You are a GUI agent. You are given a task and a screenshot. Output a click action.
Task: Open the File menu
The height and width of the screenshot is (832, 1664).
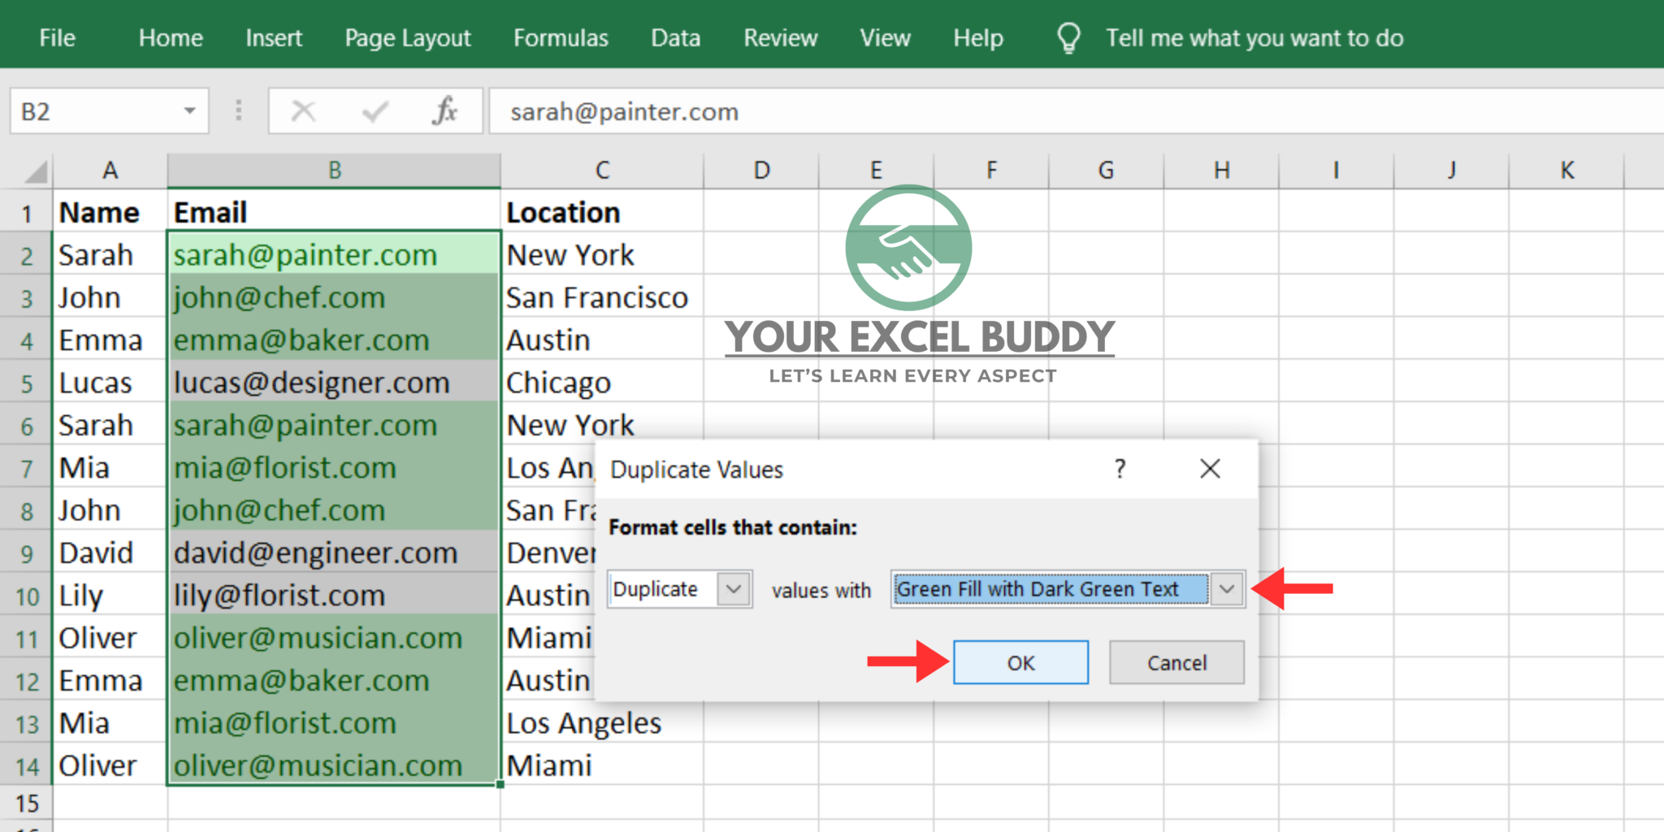click(56, 37)
